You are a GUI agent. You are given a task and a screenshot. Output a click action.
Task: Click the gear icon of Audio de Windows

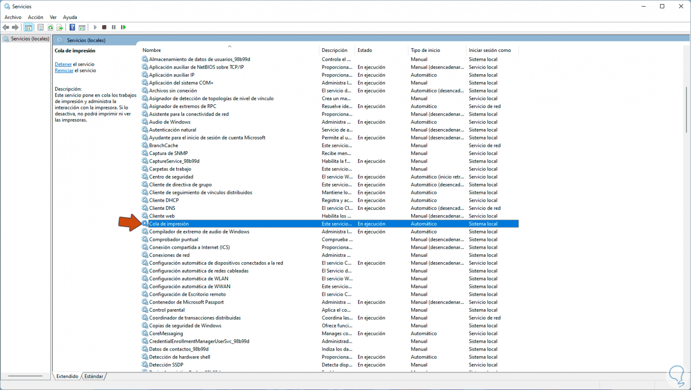[x=145, y=122]
